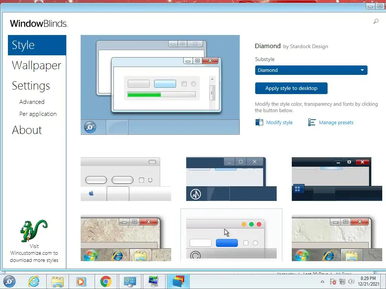Select the white plaster texture style thumbnail
The width and height of the screenshot is (386, 289).
(337, 238)
